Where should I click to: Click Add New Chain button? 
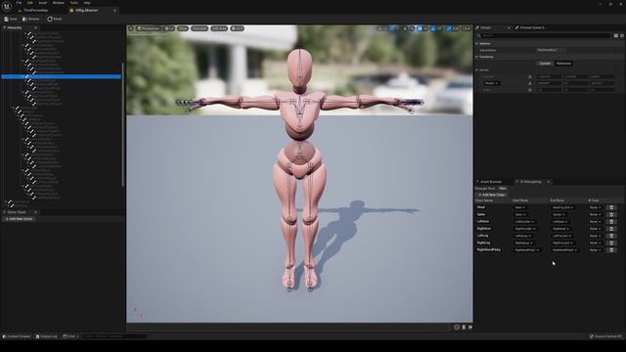(x=491, y=195)
